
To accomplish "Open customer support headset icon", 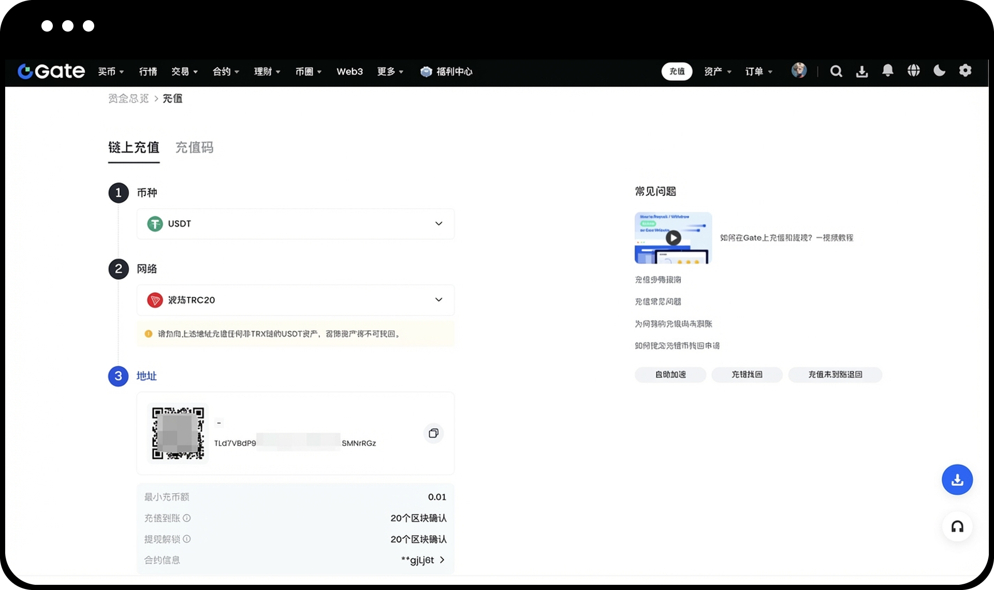I will (x=957, y=527).
